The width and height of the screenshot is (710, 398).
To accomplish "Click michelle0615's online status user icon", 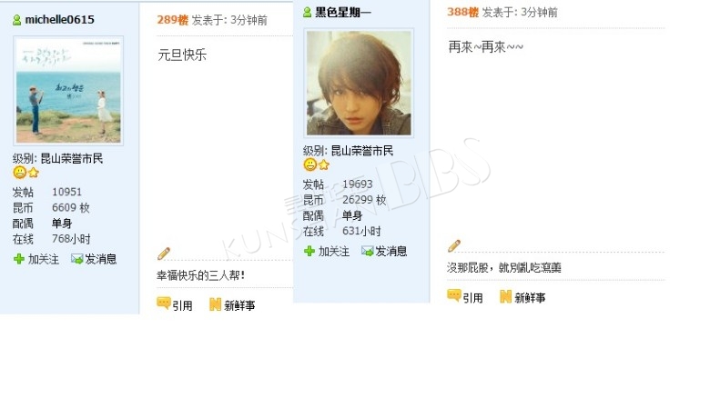I will pos(16,20).
